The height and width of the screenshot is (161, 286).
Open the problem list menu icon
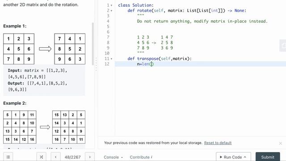[x=8, y=157]
